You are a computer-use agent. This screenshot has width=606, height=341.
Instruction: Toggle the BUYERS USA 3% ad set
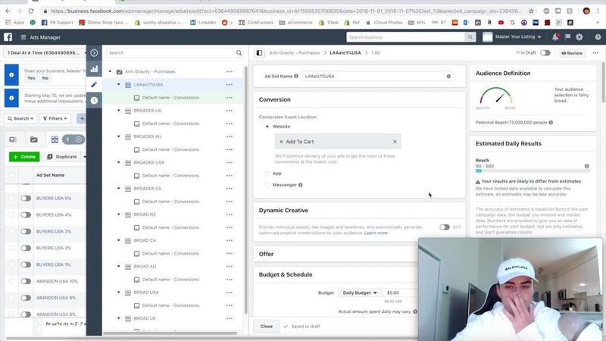coord(26,232)
